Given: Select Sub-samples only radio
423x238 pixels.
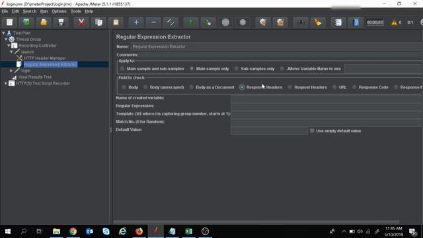Looking at the screenshot, I should pos(237,69).
